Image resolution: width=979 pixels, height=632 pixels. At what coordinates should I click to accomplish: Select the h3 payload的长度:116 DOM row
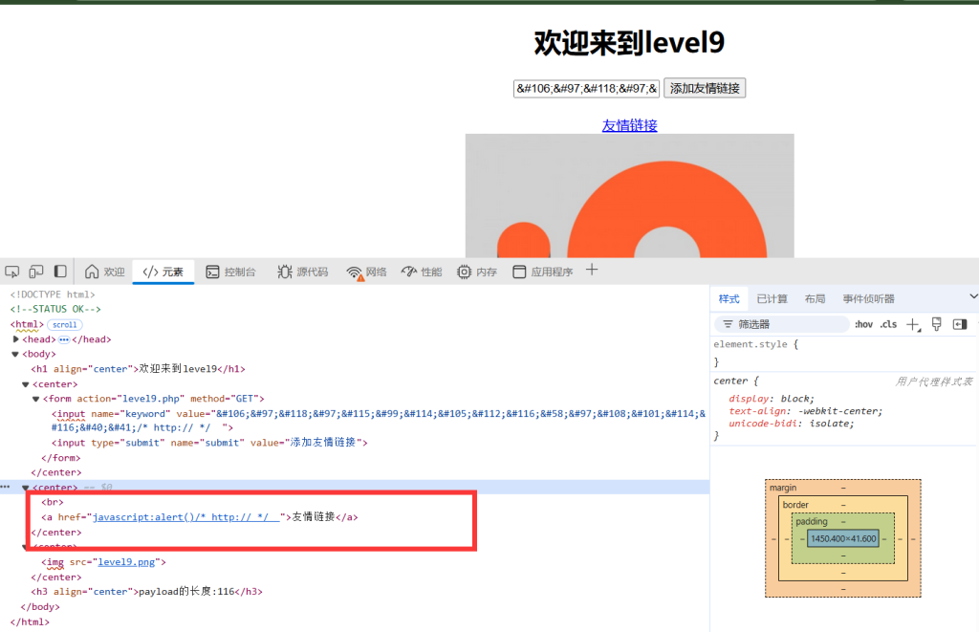coord(146,592)
